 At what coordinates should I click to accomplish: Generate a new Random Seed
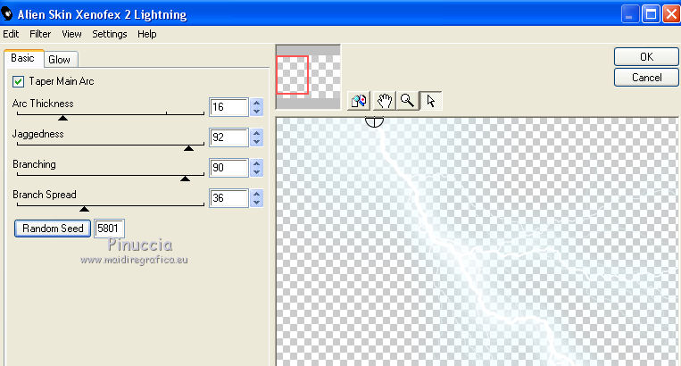tap(53, 229)
